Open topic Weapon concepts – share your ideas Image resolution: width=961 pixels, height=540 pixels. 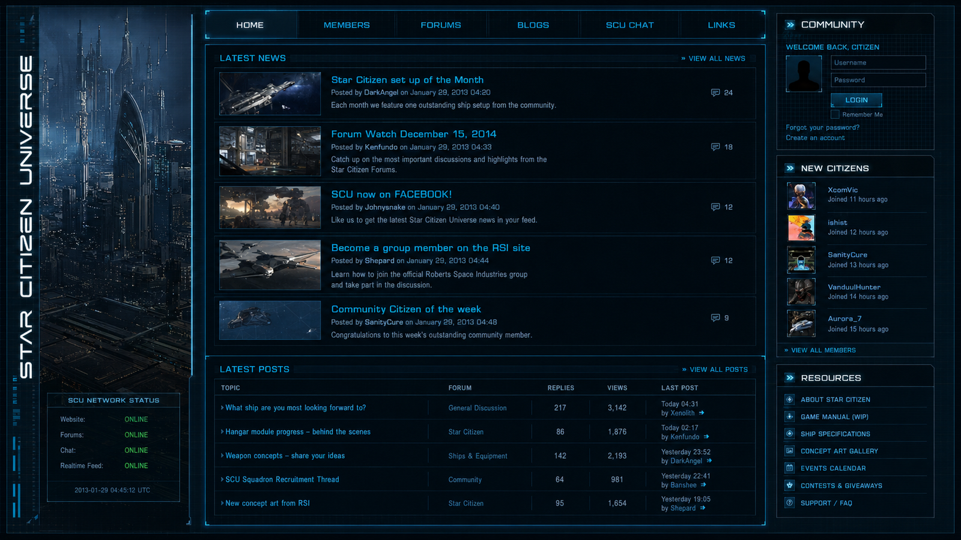(x=285, y=455)
